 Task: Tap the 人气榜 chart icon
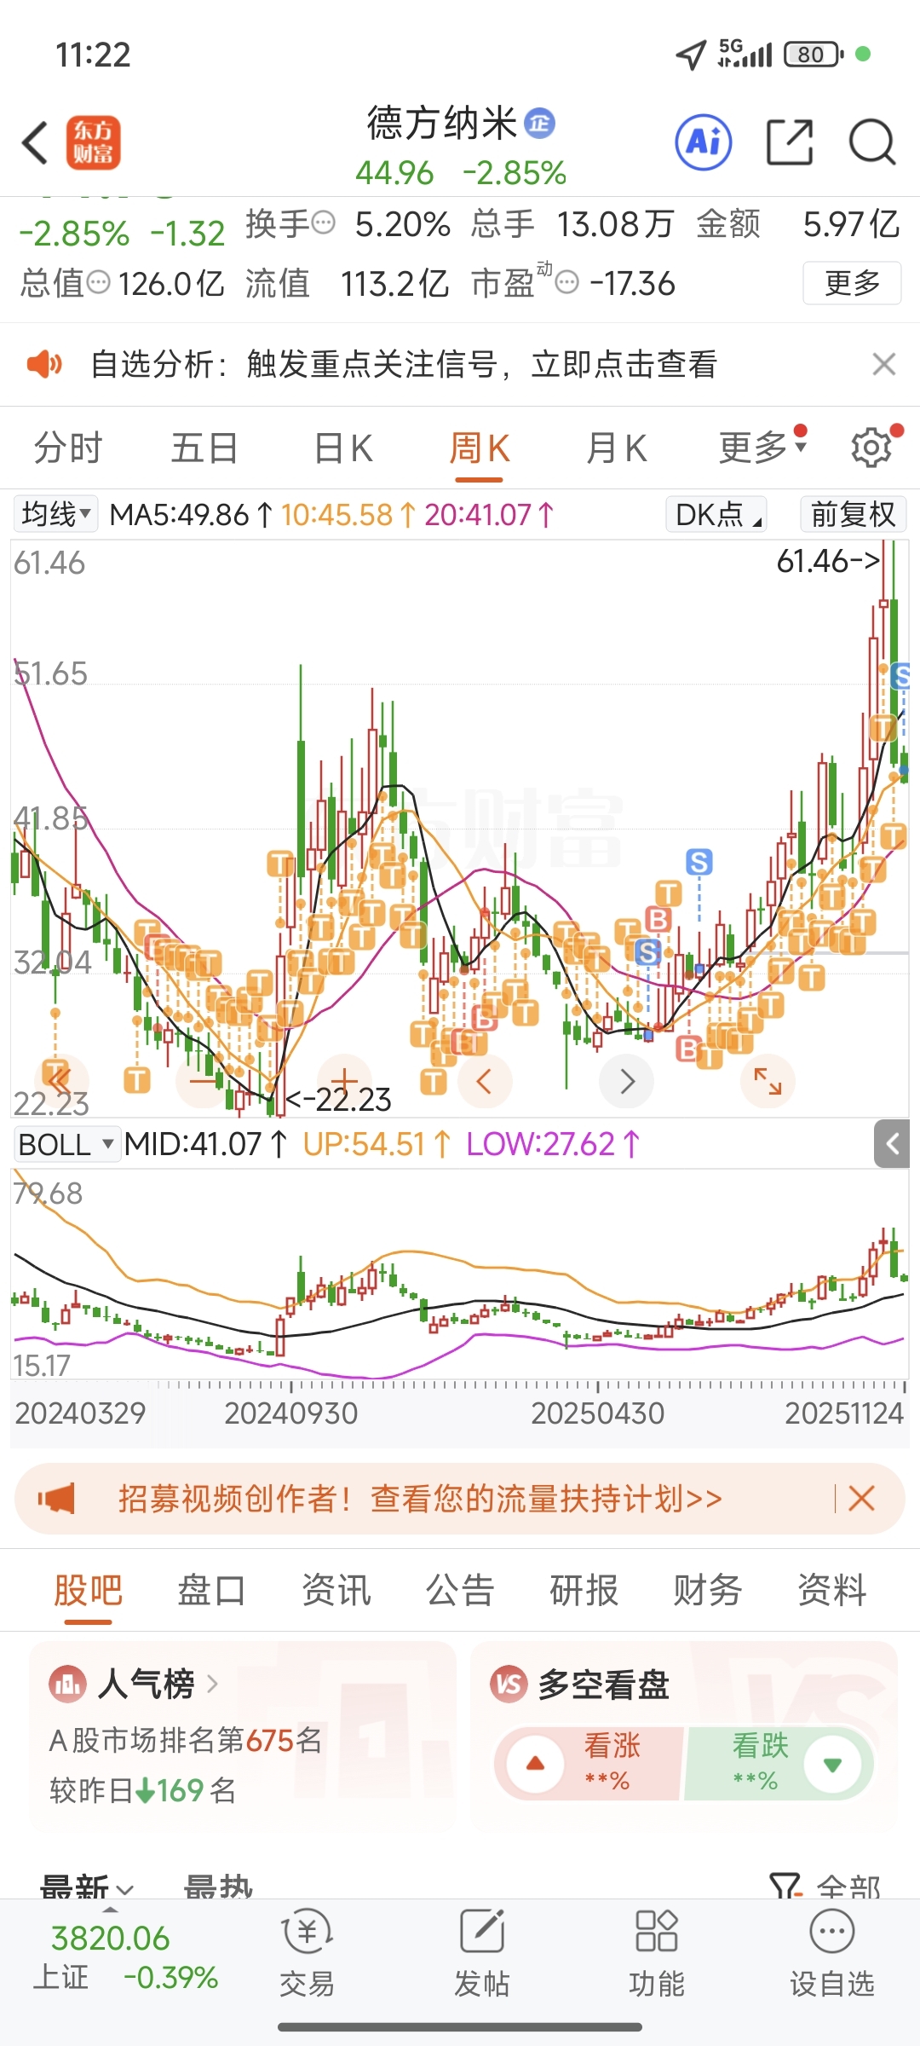tap(68, 1684)
